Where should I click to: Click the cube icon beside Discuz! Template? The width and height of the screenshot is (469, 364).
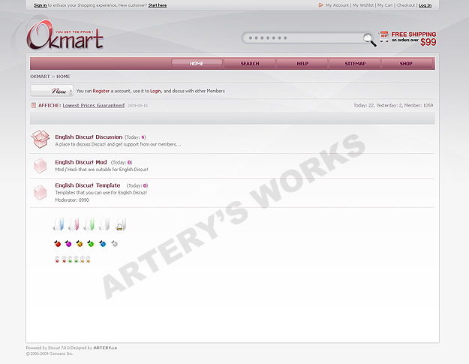click(x=40, y=192)
